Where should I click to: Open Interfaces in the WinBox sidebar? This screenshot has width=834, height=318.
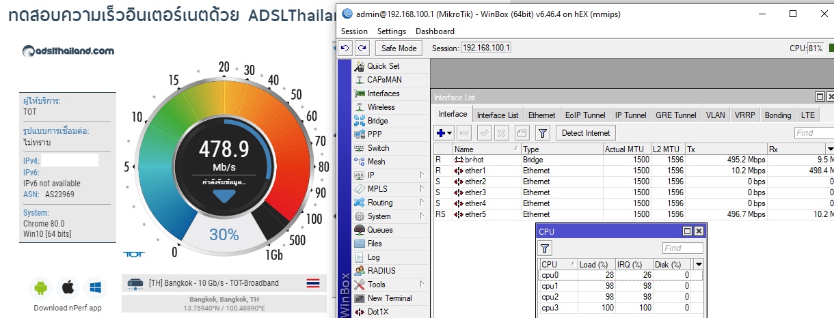(x=384, y=93)
